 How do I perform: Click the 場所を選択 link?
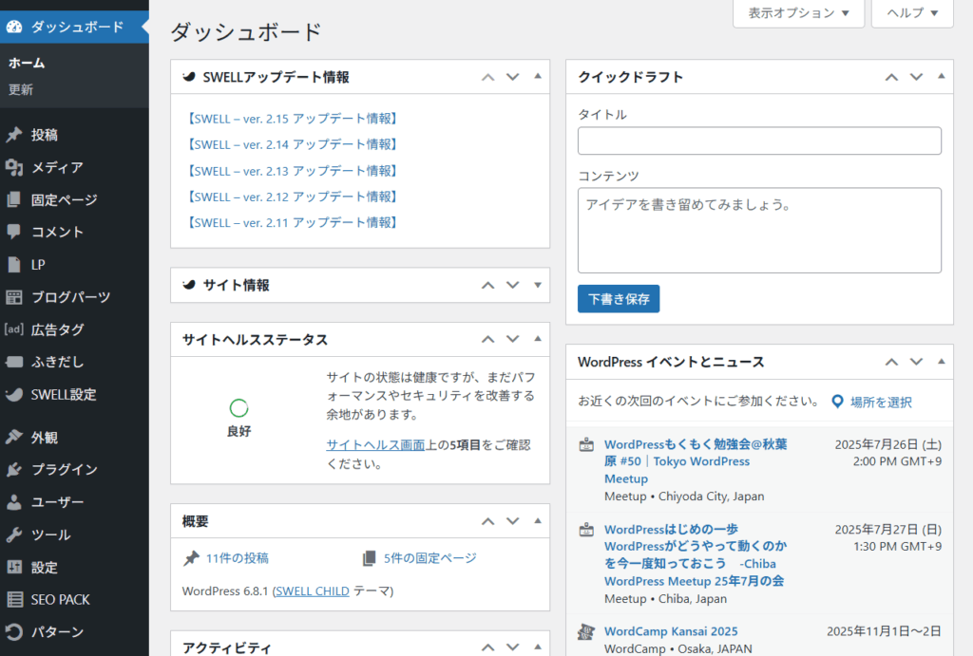click(x=881, y=402)
